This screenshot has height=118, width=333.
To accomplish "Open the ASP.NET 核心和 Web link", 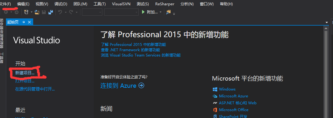I will coord(238,103).
